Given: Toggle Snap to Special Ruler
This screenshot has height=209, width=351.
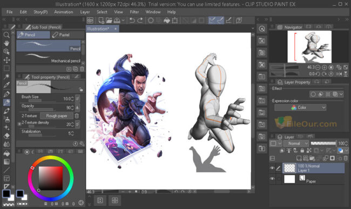Looking at the screenshot, I should [x=220, y=20].
